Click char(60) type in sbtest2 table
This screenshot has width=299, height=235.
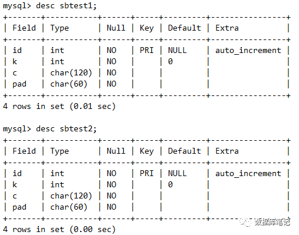coord(69,207)
